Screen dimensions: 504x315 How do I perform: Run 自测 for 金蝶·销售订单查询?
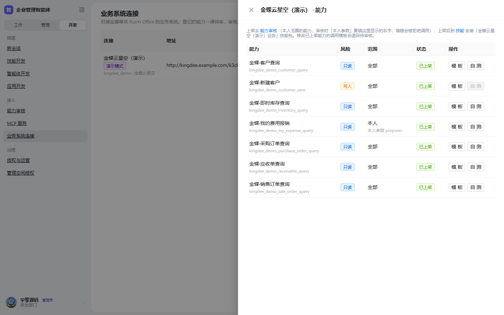pos(476,187)
